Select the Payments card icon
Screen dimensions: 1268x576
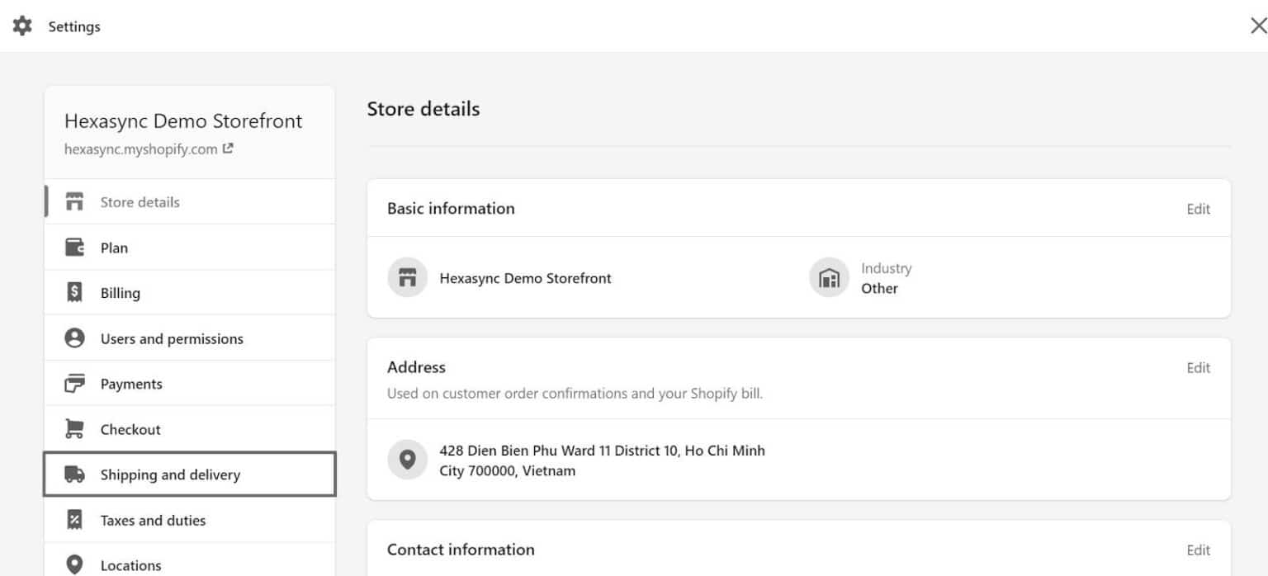(x=73, y=382)
